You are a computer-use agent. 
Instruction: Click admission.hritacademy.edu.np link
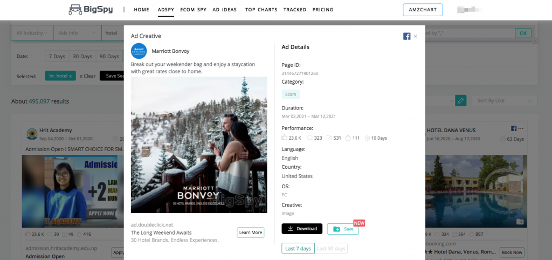61,248
